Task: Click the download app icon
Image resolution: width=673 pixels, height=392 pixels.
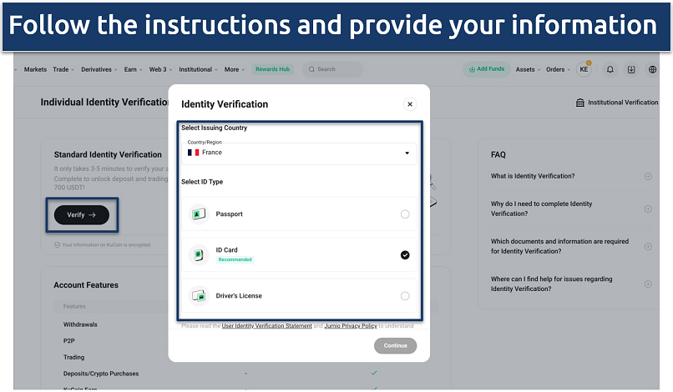Action: pyautogui.click(x=631, y=69)
